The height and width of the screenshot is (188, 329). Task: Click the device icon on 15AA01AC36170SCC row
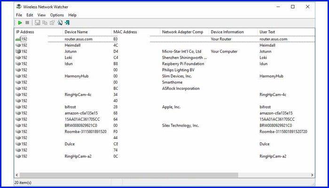pyautogui.click(x=18, y=119)
